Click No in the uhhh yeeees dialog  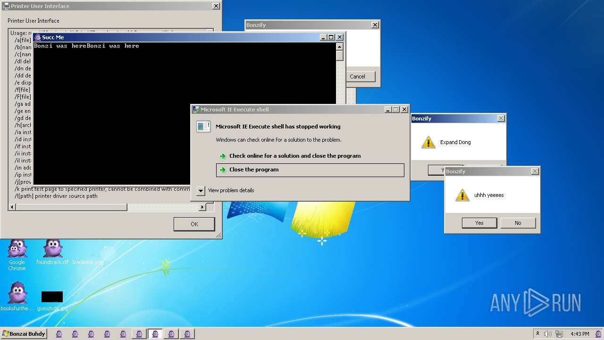pos(518,223)
